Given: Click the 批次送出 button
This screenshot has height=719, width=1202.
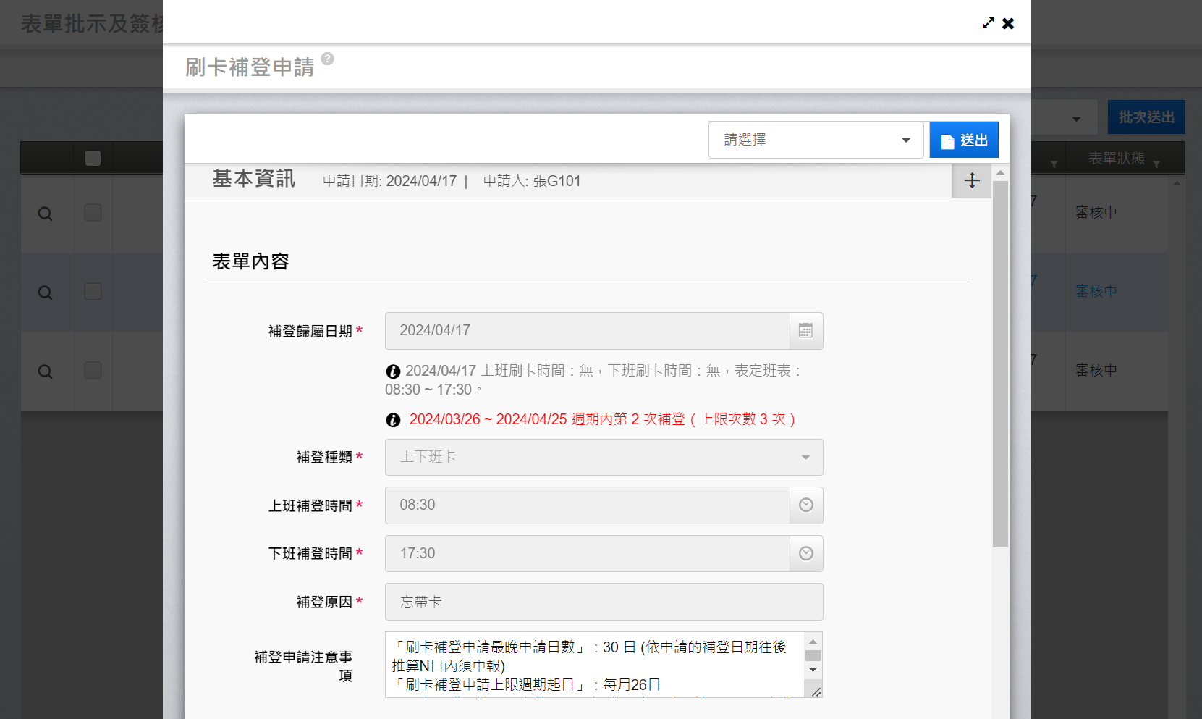Looking at the screenshot, I should tap(1146, 117).
